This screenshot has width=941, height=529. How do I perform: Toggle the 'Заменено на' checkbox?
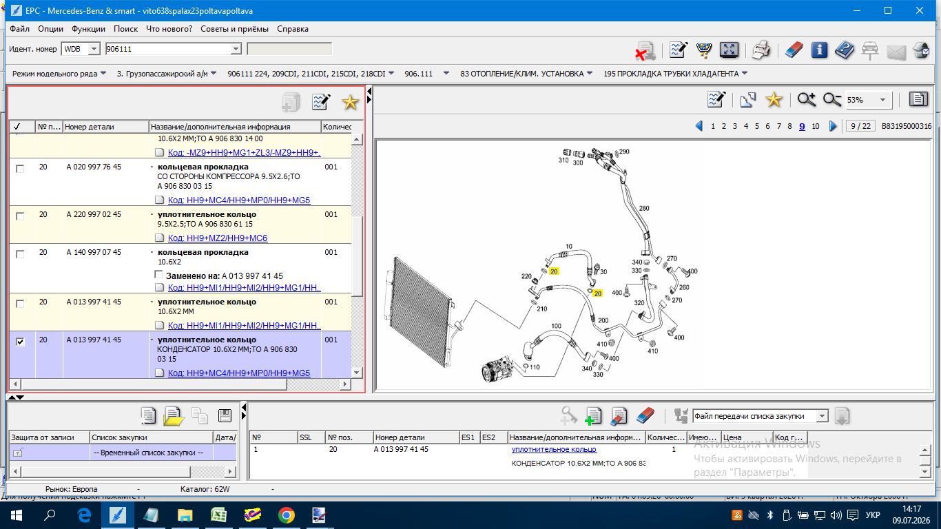(x=159, y=276)
